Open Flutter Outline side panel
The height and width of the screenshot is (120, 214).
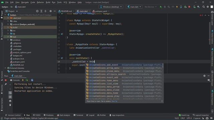coord(212,37)
